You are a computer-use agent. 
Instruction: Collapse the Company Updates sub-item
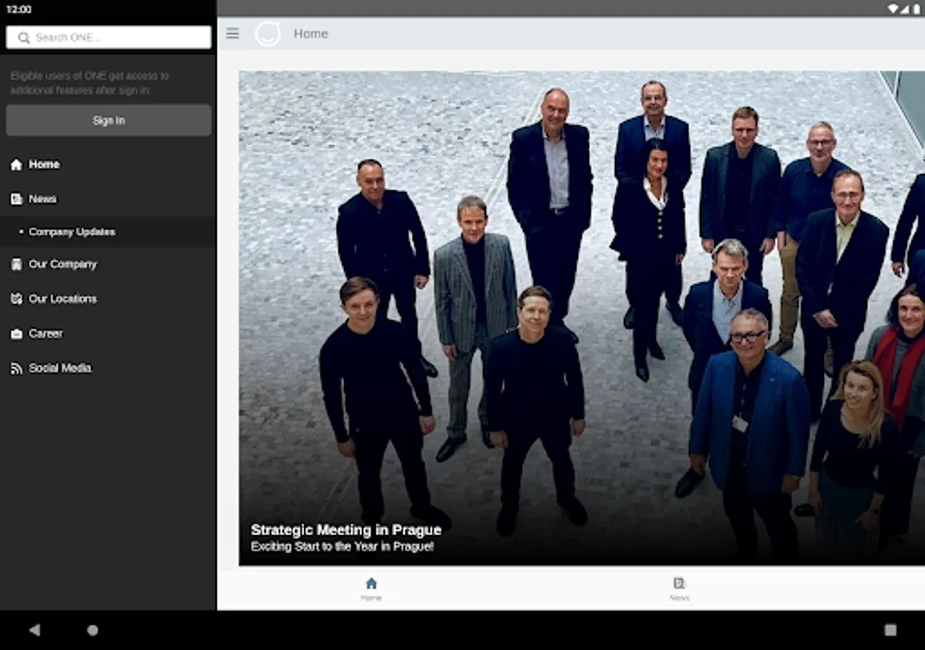click(x=72, y=232)
